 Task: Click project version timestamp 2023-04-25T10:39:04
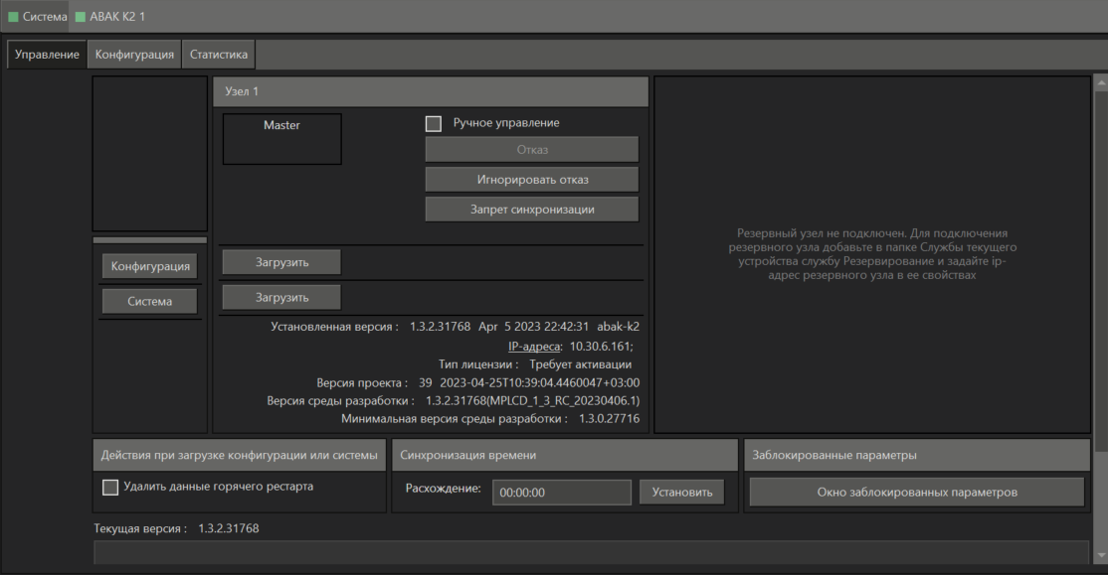[540, 382]
